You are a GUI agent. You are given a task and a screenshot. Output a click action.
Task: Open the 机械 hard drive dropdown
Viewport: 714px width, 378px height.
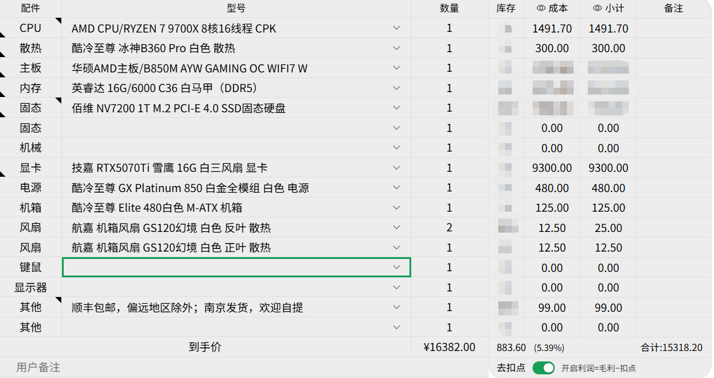[x=397, y=148]
